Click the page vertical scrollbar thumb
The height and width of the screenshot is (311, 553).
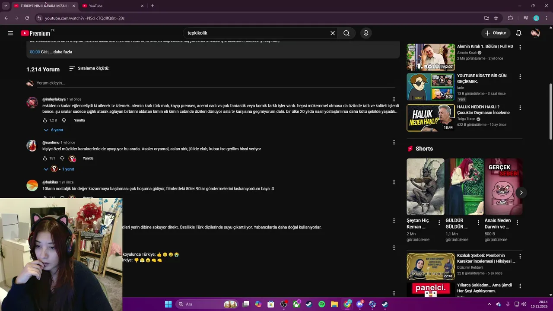click(550, 111)
